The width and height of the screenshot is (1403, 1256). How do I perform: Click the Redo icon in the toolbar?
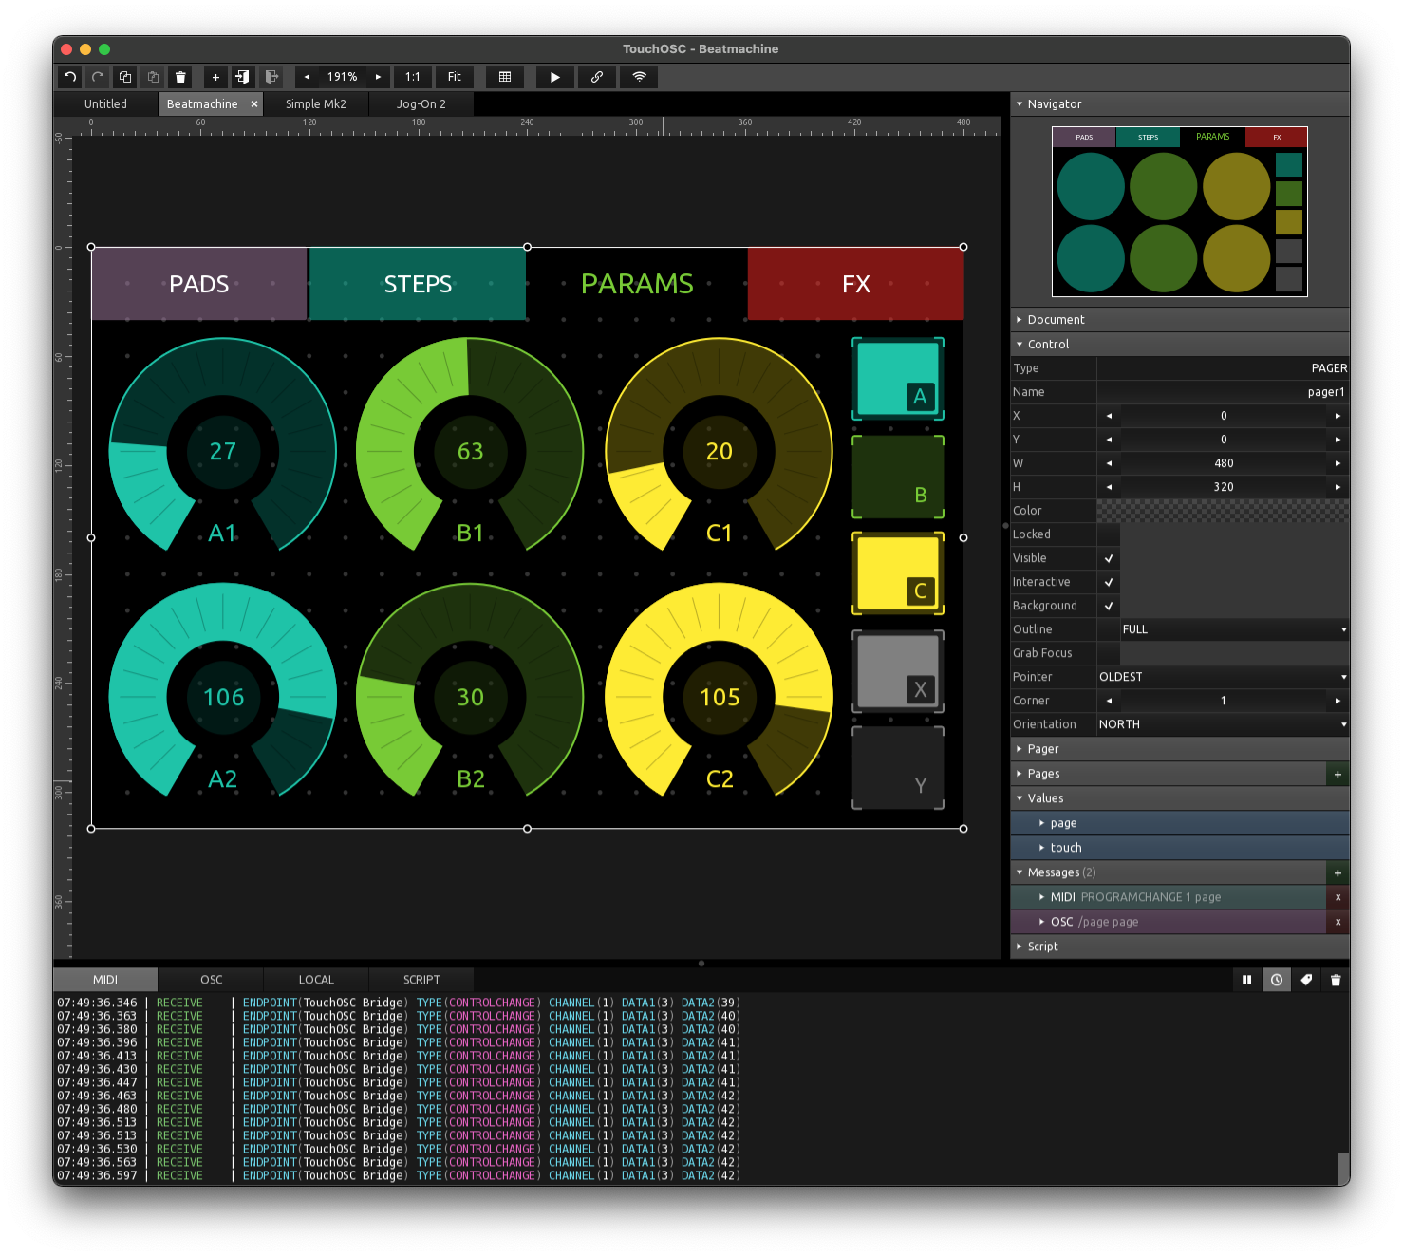coord(97,77)
